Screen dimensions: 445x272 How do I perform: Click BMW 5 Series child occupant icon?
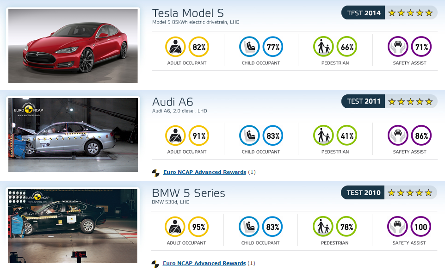[249, 227]
